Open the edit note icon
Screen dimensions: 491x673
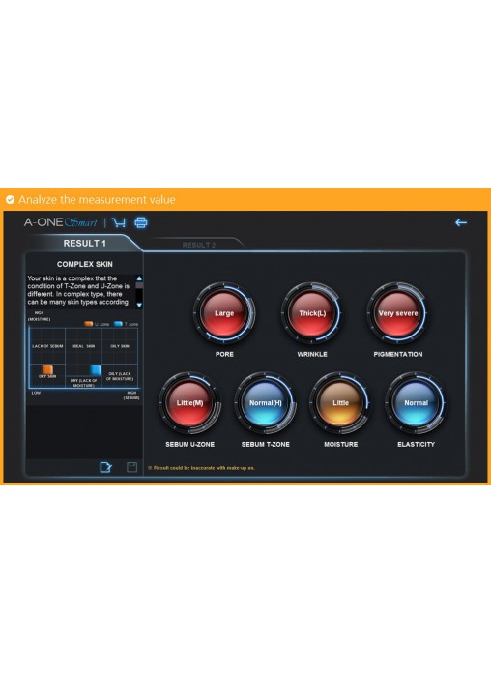pyautogui.click(x=105, y=467)
